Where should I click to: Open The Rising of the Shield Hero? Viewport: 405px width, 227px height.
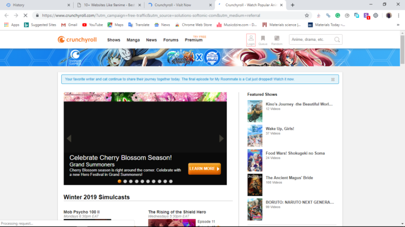pos(177,212)
